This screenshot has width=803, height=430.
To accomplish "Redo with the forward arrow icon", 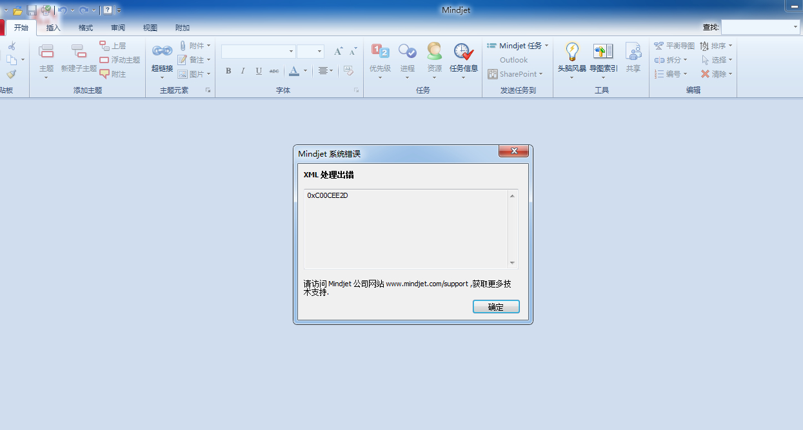I will pyautogui.click(x=84, y=10).
